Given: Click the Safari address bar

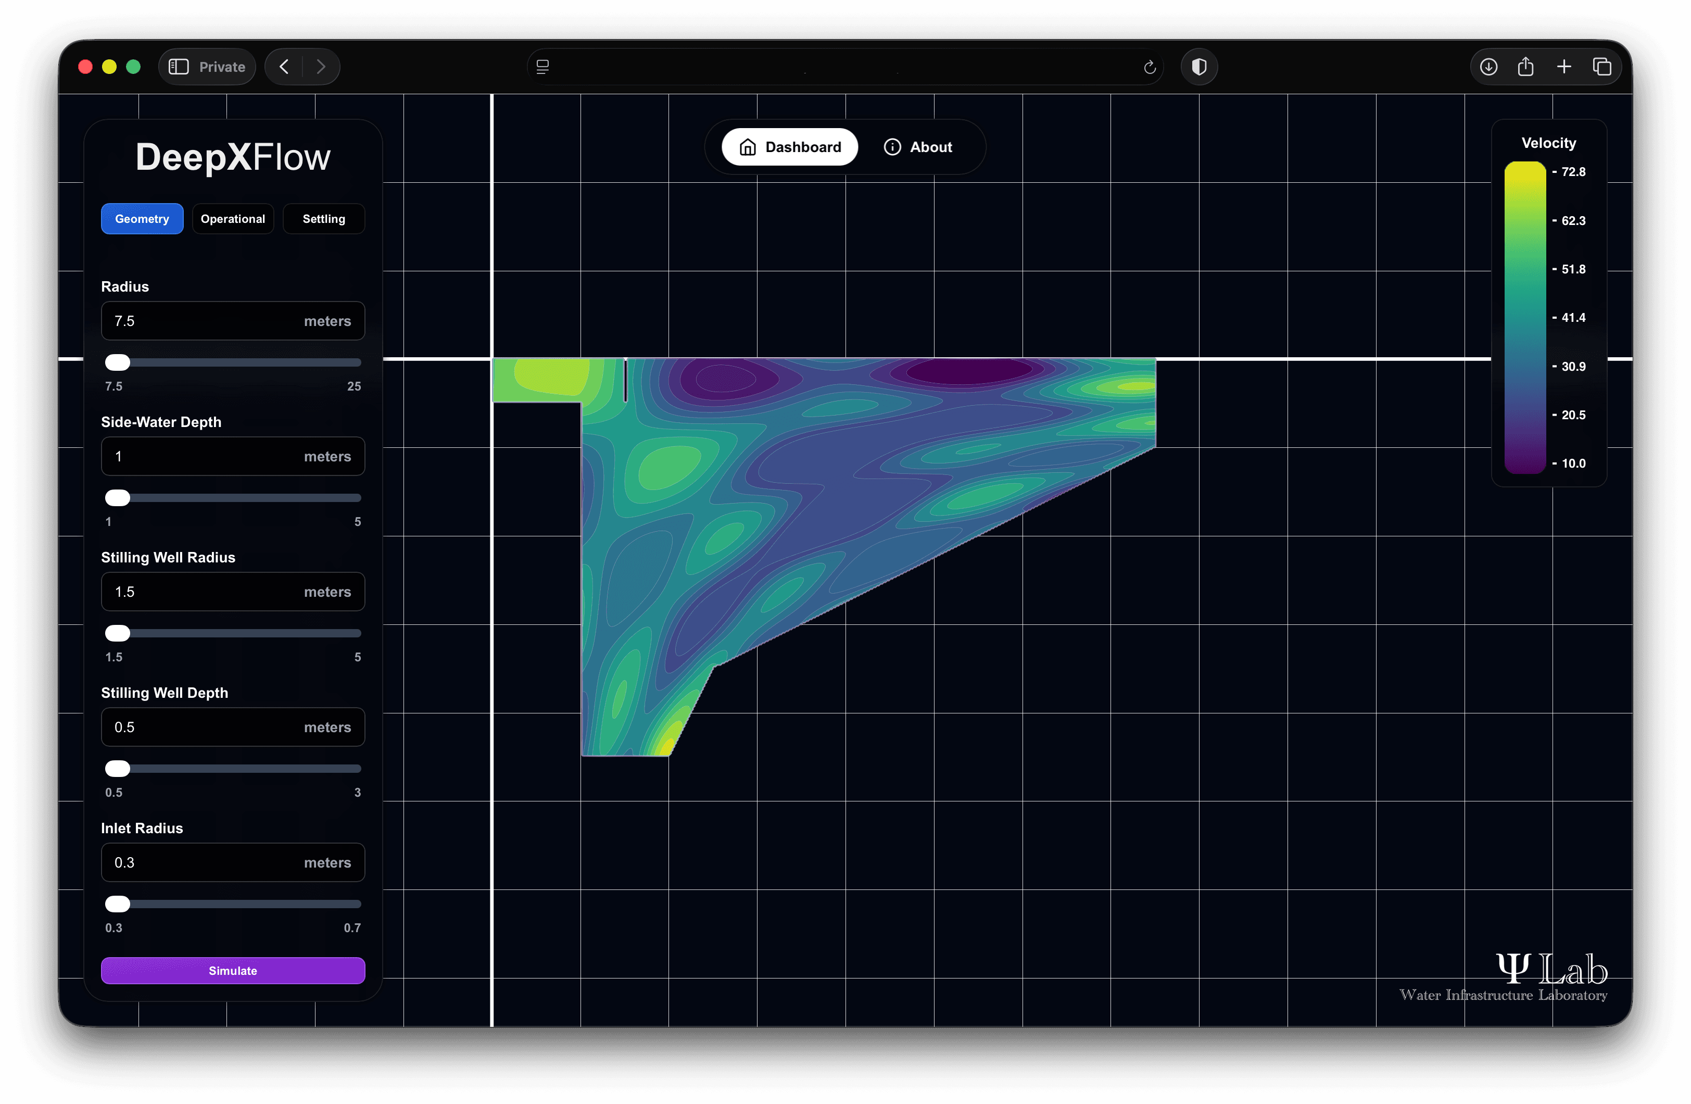Looking at the screenshot, I should [845, 67].
